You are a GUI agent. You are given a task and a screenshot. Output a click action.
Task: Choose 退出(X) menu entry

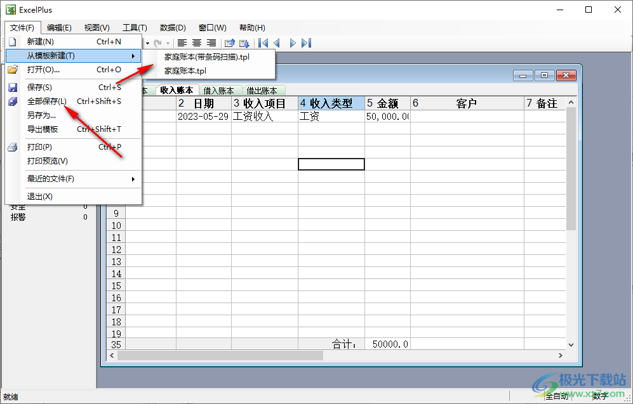coord(73,197)
